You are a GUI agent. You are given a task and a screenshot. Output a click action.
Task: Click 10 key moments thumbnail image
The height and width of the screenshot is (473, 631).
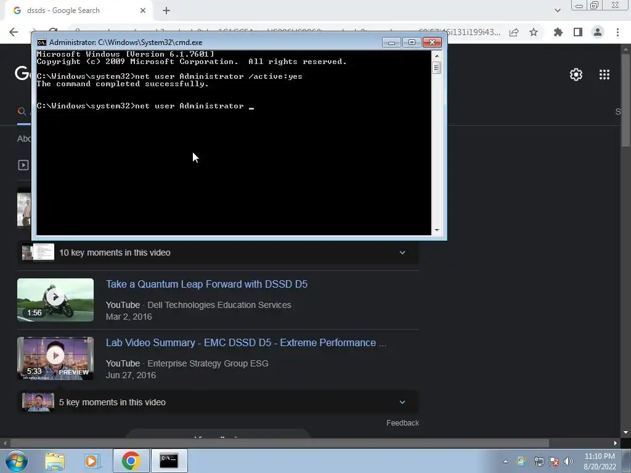tap(38, 252)
